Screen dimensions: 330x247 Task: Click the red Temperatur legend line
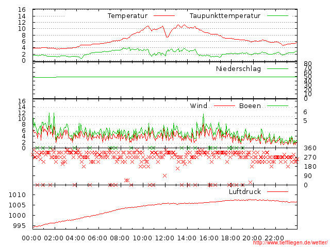164,16
